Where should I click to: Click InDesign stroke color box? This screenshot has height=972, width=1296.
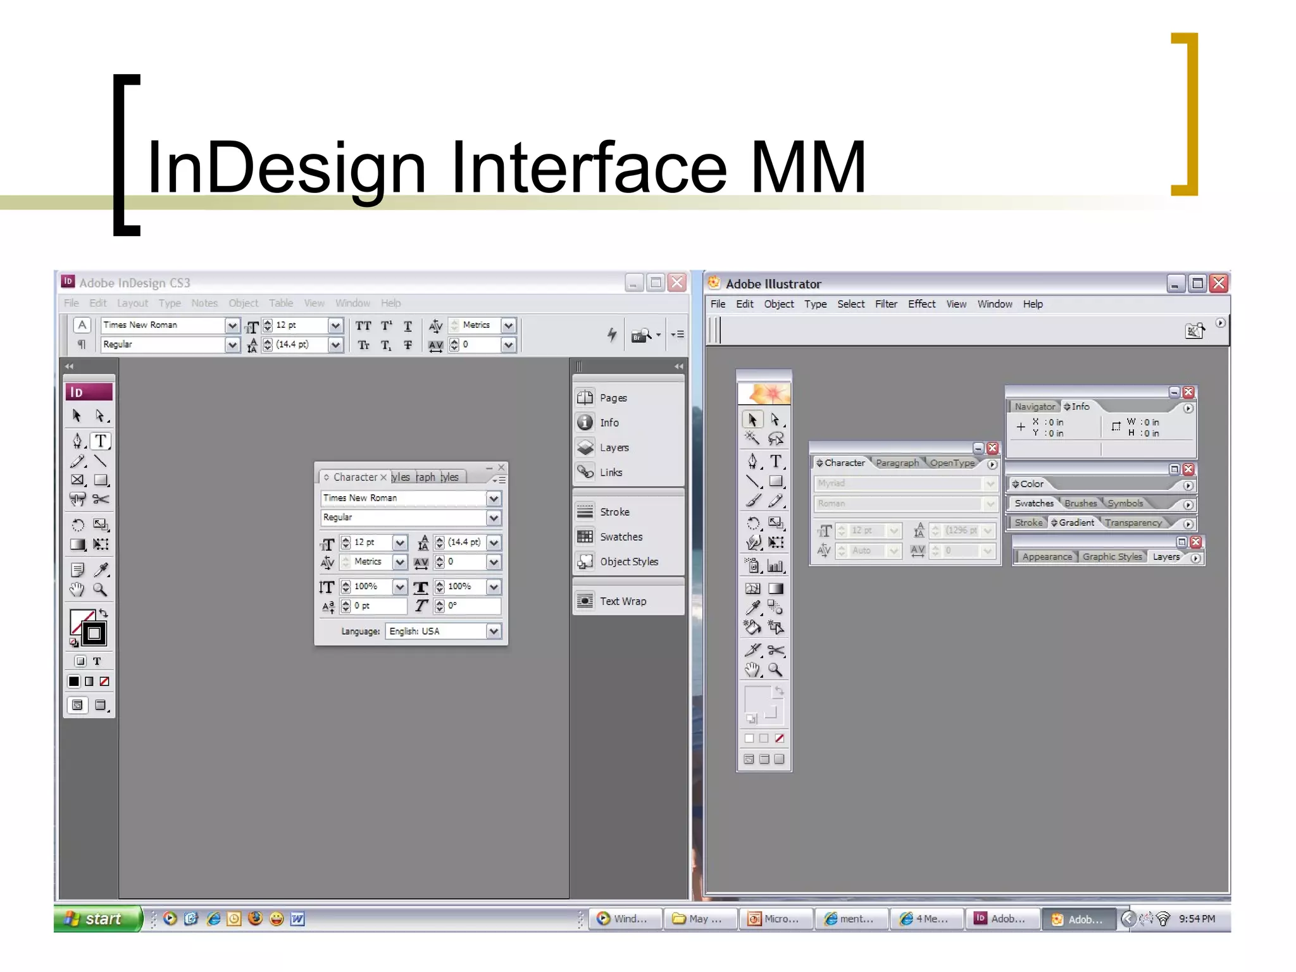tap(94, 633)
